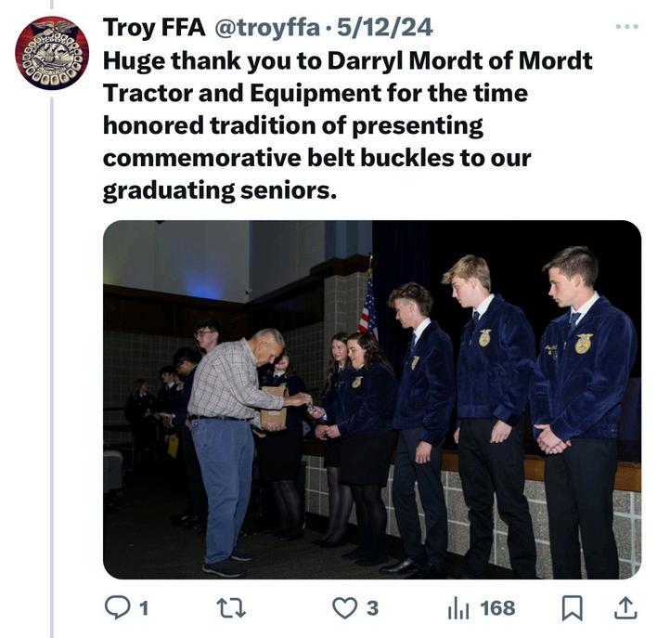The height and width of the screenshot is (638, 657).
Task: Tap the share upload arrow icon
Action: (x=626, y=607)
